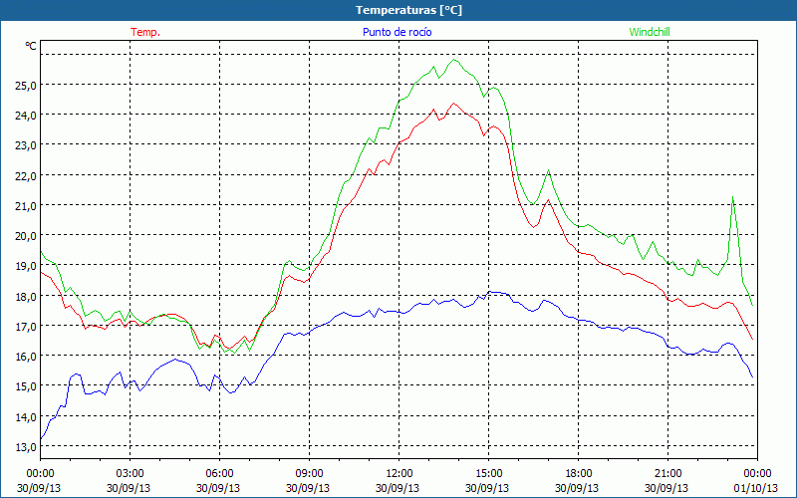Click the 15:00 time axis label
This screenshot has height=498, width=797.
click(x=489, y=474)
